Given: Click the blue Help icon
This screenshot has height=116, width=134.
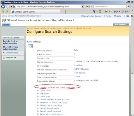Looking at the screenshot, I should coord(128,16).
